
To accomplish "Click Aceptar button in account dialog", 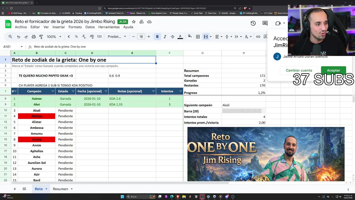I will click(x=333, y=70).
